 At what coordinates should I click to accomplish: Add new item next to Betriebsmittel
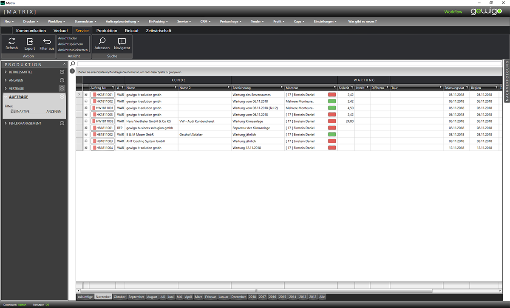(62, 72)
